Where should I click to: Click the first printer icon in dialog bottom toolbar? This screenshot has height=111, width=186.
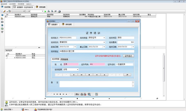click(82, 94)
